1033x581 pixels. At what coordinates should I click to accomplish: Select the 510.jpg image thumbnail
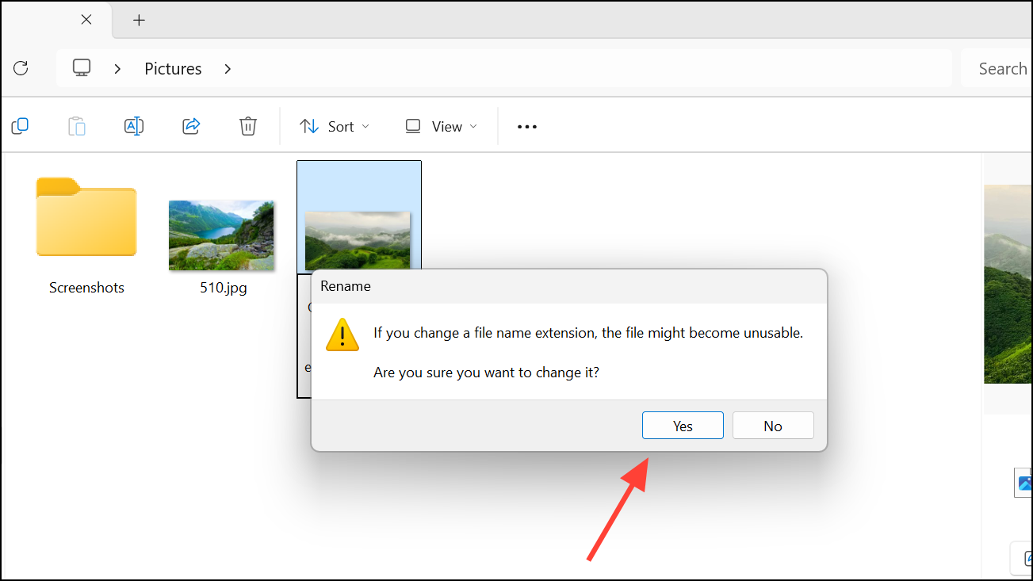click(223, 235)
